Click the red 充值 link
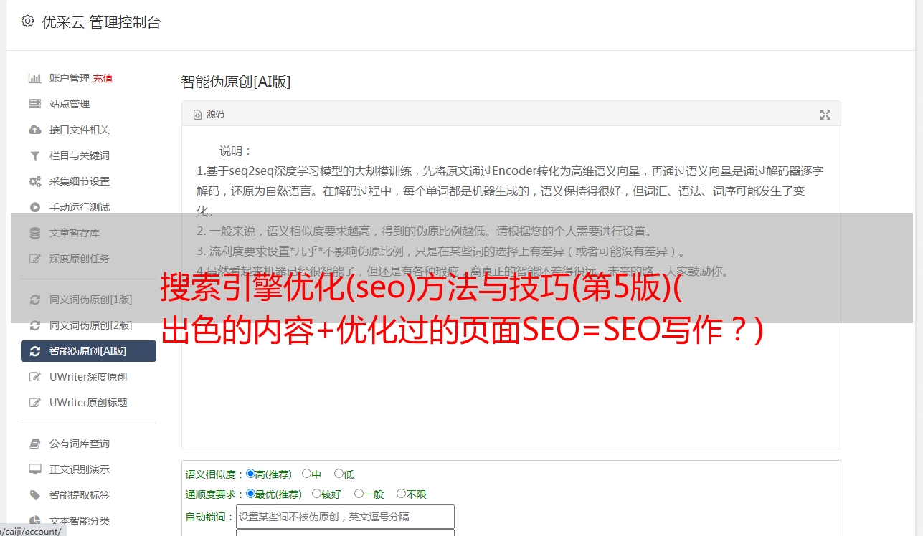923x536 pixels. [103, 78]
